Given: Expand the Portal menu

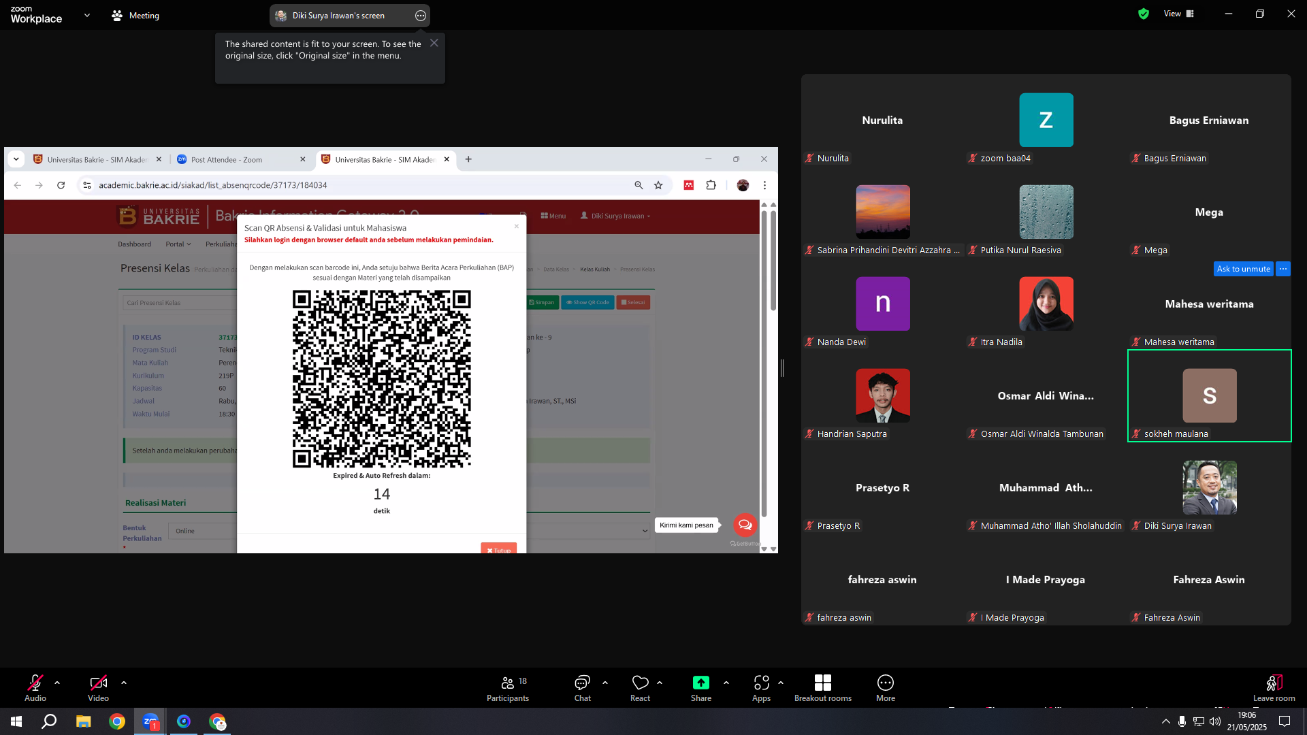Looking at the screenshot, I should [178, 244].
